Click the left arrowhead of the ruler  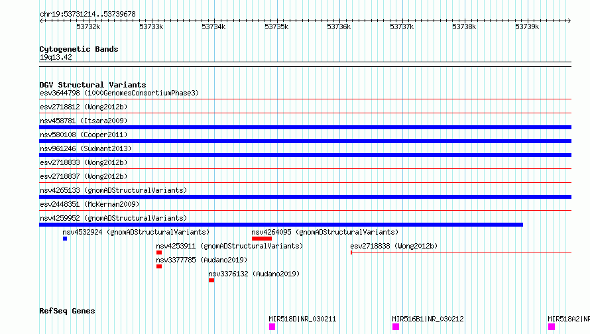(x=41, y=21)
